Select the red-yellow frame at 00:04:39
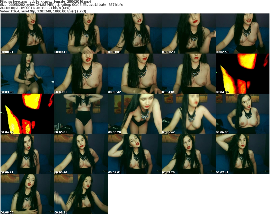The width and height of the screenshot is (270, 214). click(x=243, y=74)
